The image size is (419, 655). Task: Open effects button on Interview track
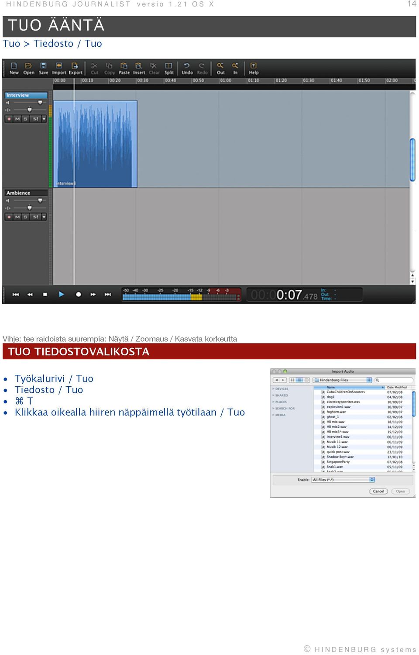coord(36,119)
